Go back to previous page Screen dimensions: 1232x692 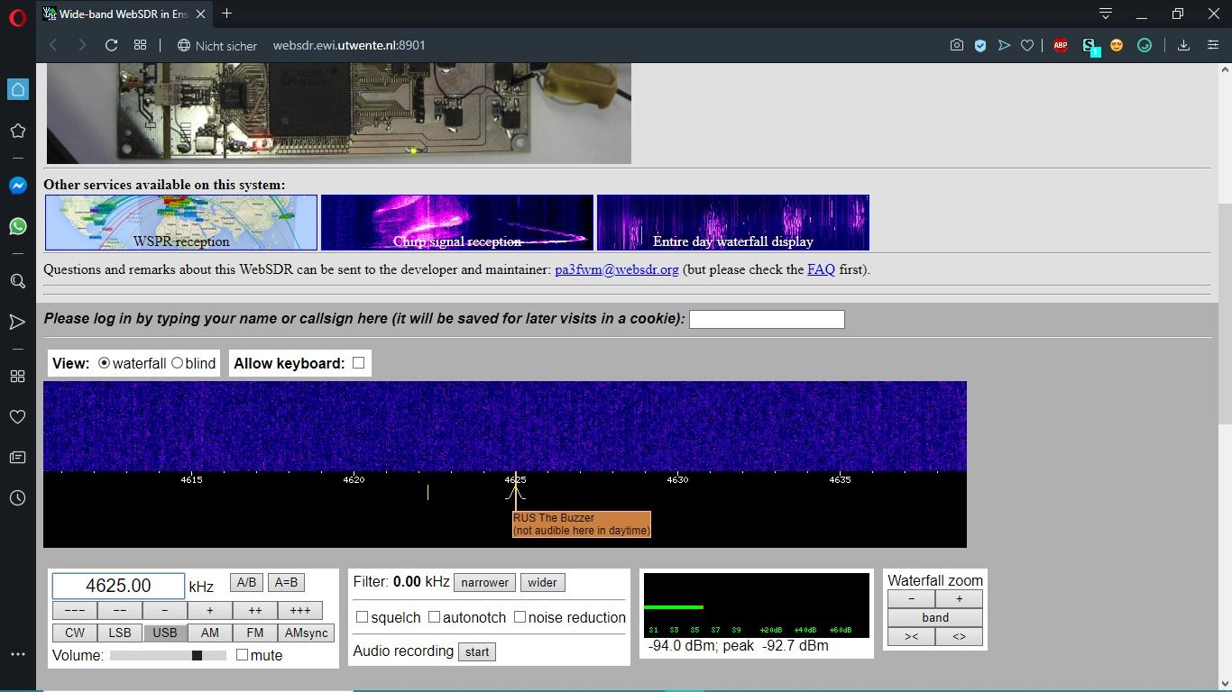(x=53, y=45)
